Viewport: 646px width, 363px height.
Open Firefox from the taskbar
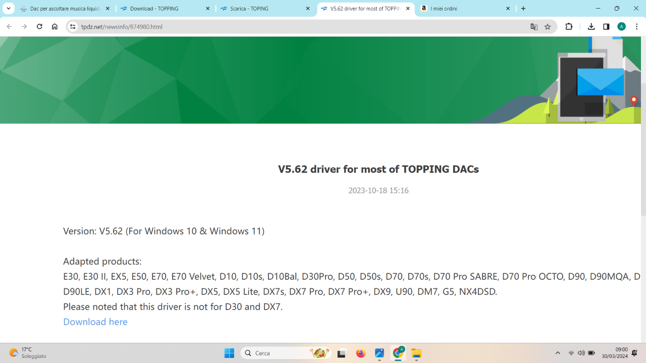360,353
